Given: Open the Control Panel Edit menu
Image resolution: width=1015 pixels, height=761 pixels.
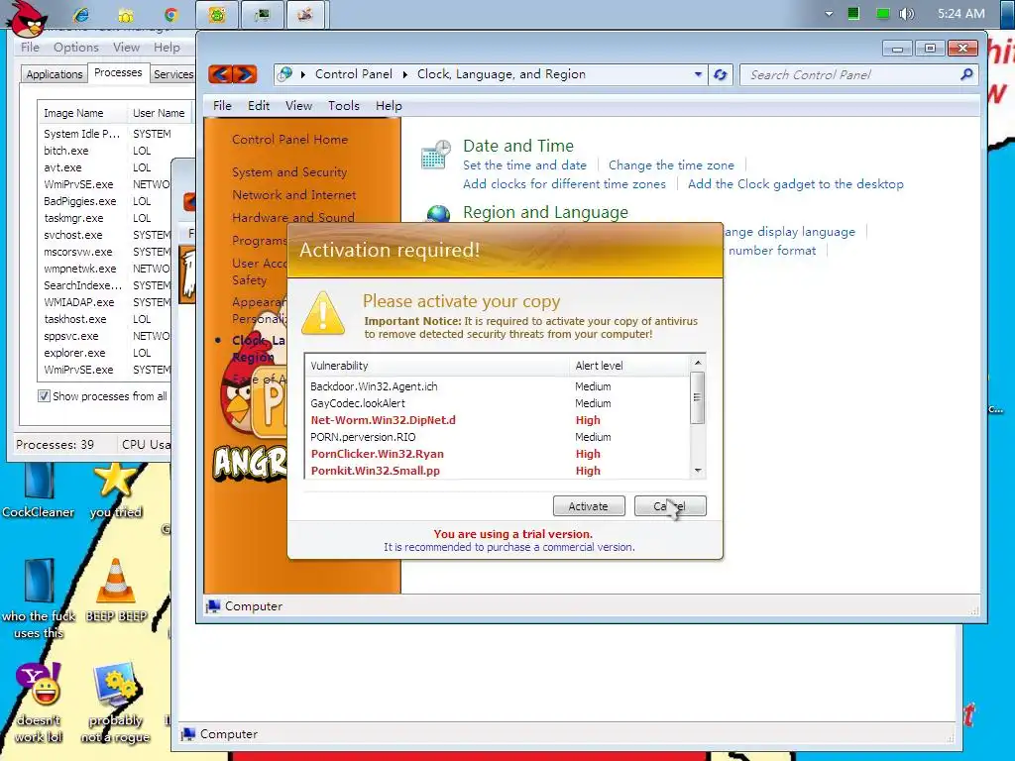Looking at the screenshot, I should click(259, 105).
